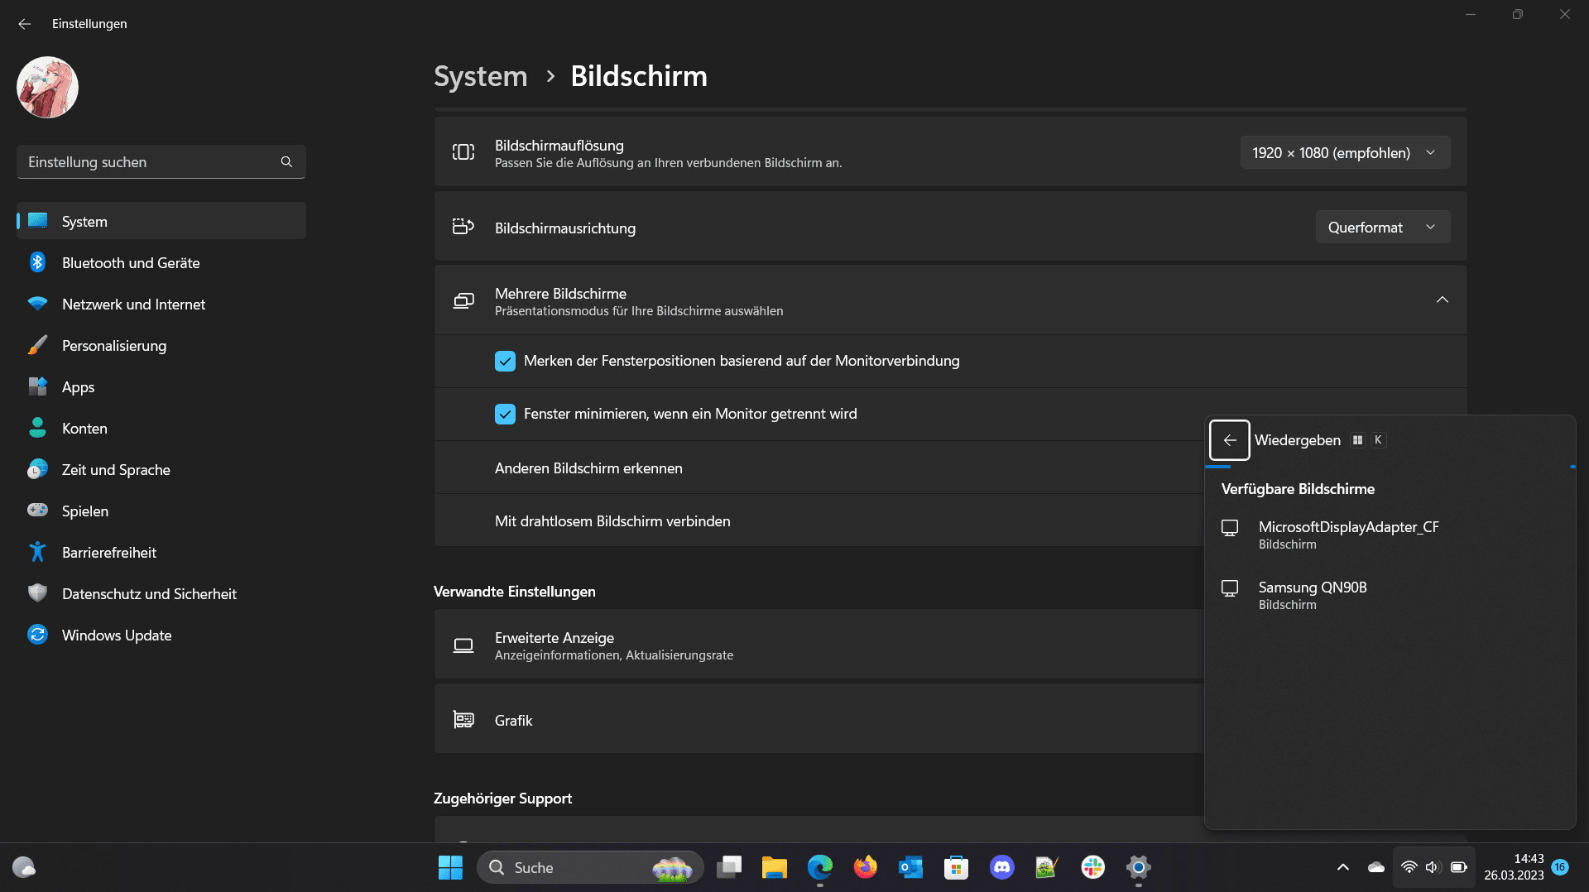Image resolution: width=1589 pixels, height=892 pixels.
Task: Click the back arrow in Wiedergeben panel
Action: coord(1229,440)
